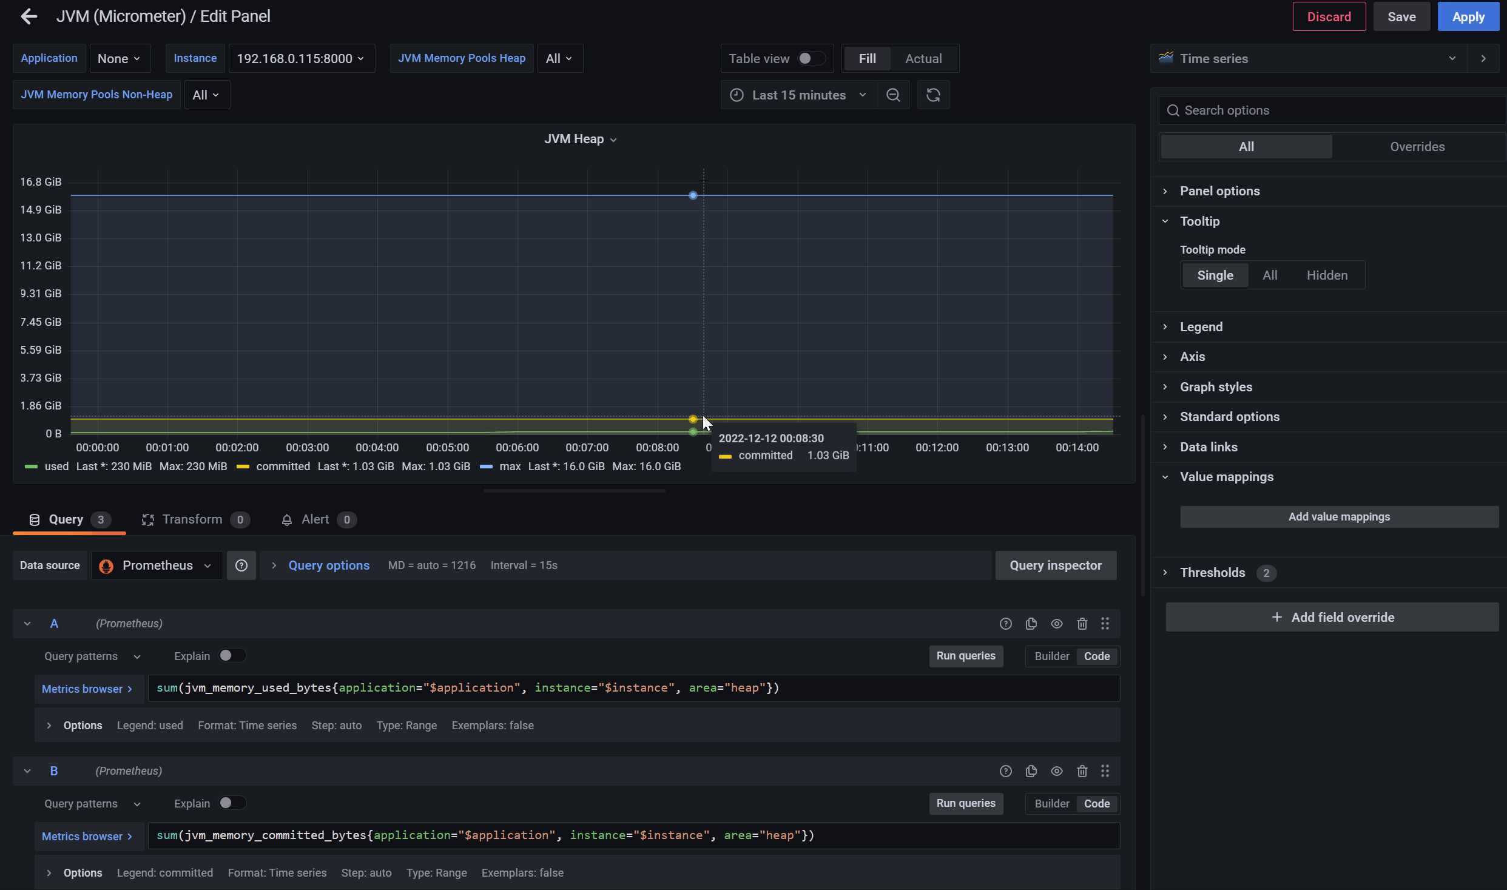Viewport: 1507px width, 890px height.
Task: Collapse the options pane with the right chevron
Action: tap(1483, 59)
